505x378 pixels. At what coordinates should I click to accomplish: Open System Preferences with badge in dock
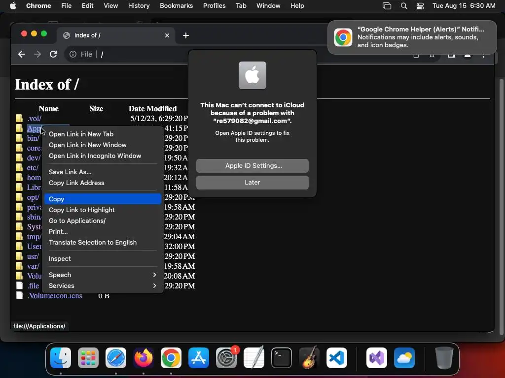[x=226, y=358]
